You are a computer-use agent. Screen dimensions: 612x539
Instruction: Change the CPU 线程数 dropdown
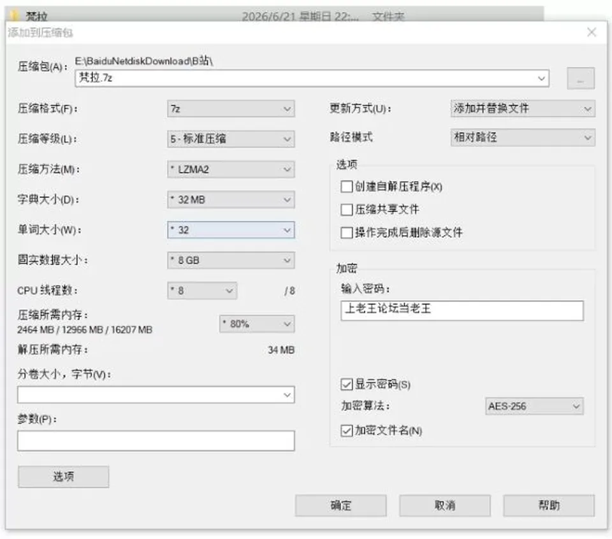click(x=202, y=291)
